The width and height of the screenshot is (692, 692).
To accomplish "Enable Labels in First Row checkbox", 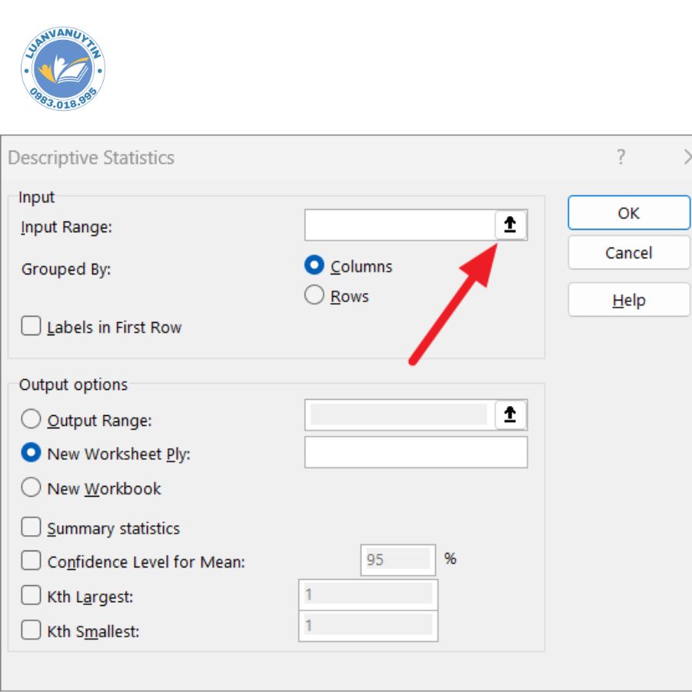I will 32,327.
